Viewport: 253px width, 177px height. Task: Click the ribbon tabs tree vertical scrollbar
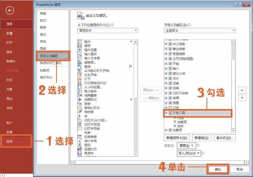pos(233,86)
